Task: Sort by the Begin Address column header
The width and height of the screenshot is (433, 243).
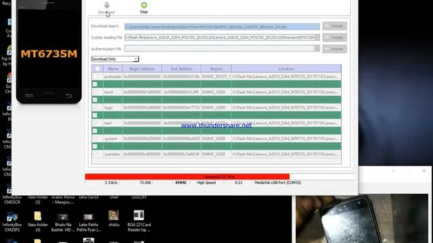Action: [x=142, y=69]
